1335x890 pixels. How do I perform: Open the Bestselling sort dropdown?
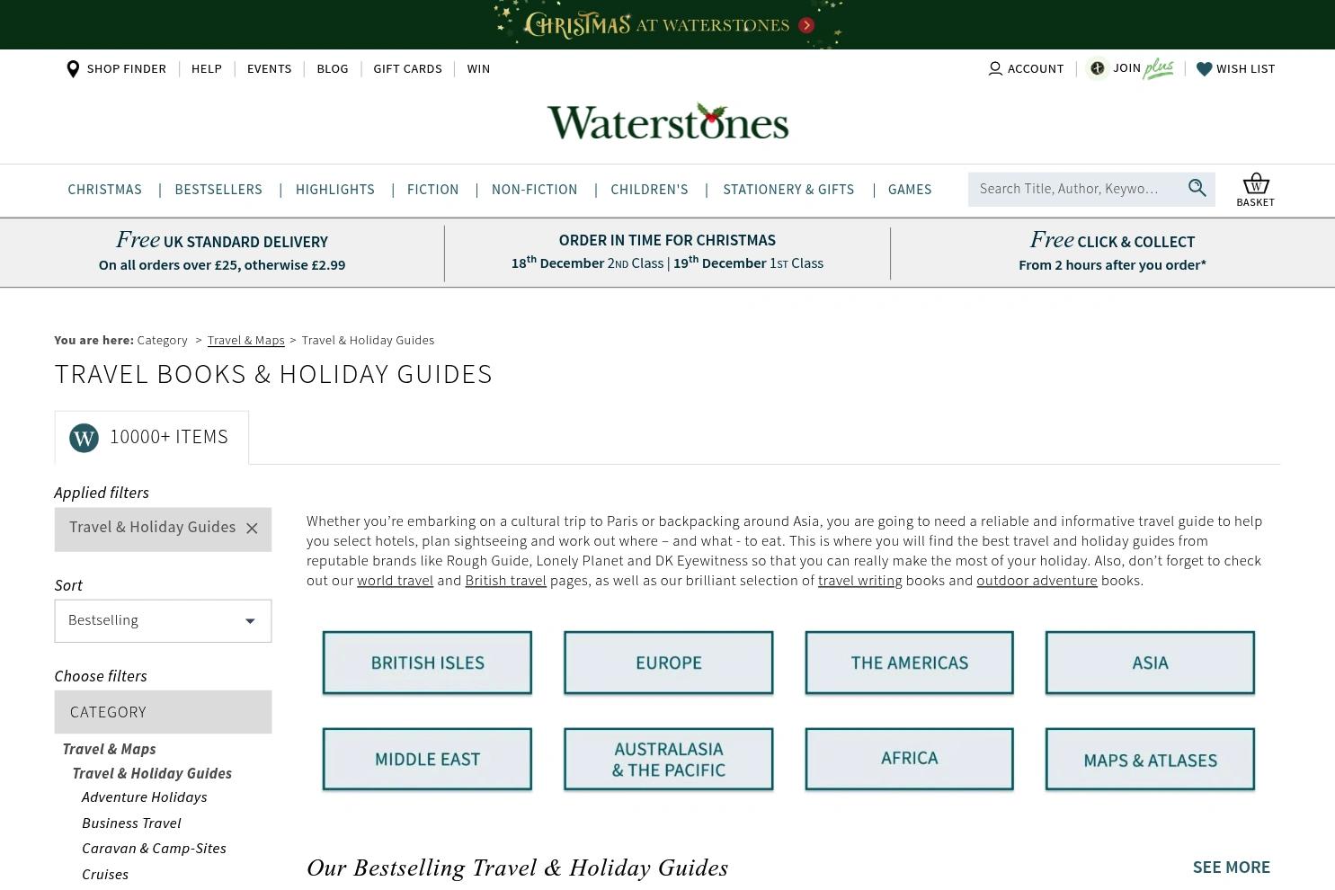[x=163, y=621]
